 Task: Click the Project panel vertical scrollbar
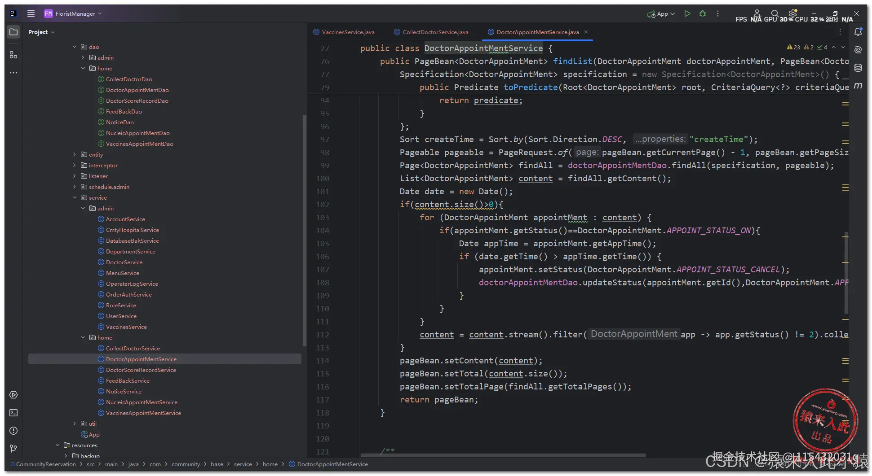304,231
